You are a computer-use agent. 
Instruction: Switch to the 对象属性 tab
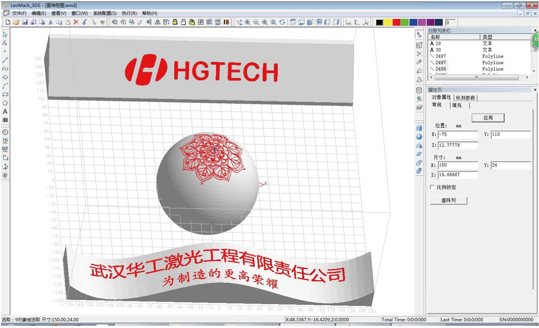coord(442,98)
